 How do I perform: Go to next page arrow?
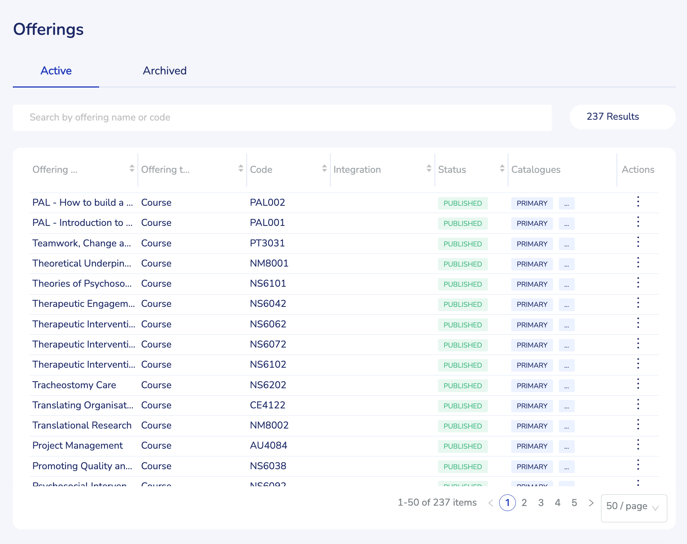pos(591,503)
